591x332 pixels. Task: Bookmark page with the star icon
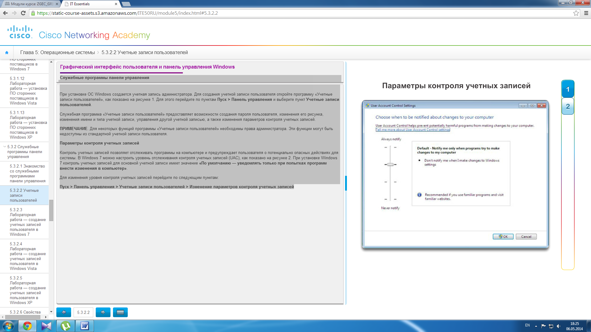[576, 13]
